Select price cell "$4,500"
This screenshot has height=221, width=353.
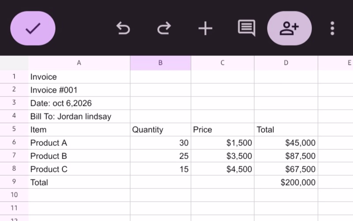click(x=222, y=169)
